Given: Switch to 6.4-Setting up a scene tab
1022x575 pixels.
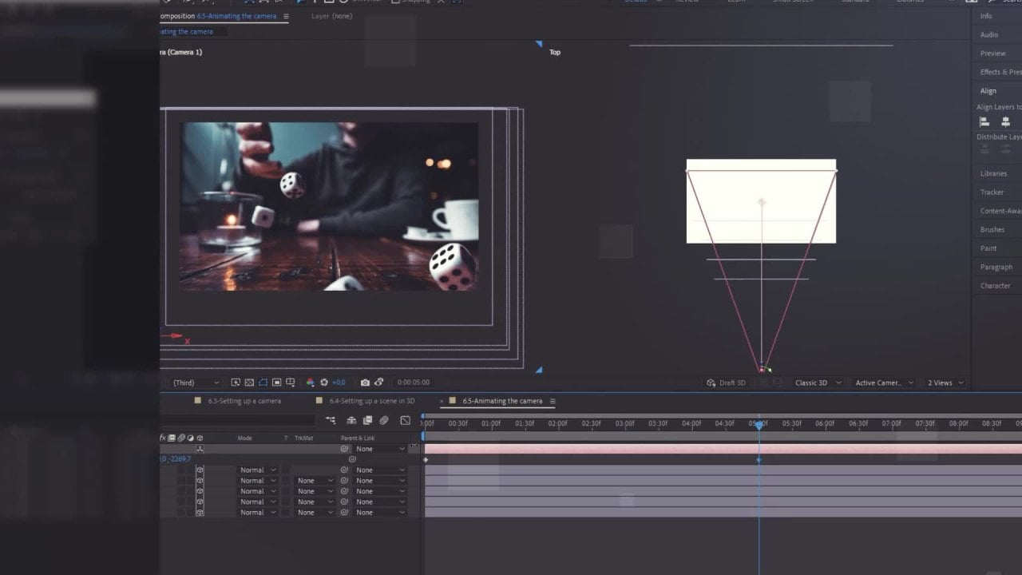Looking at the screenshot, I should tap(371, 401).
